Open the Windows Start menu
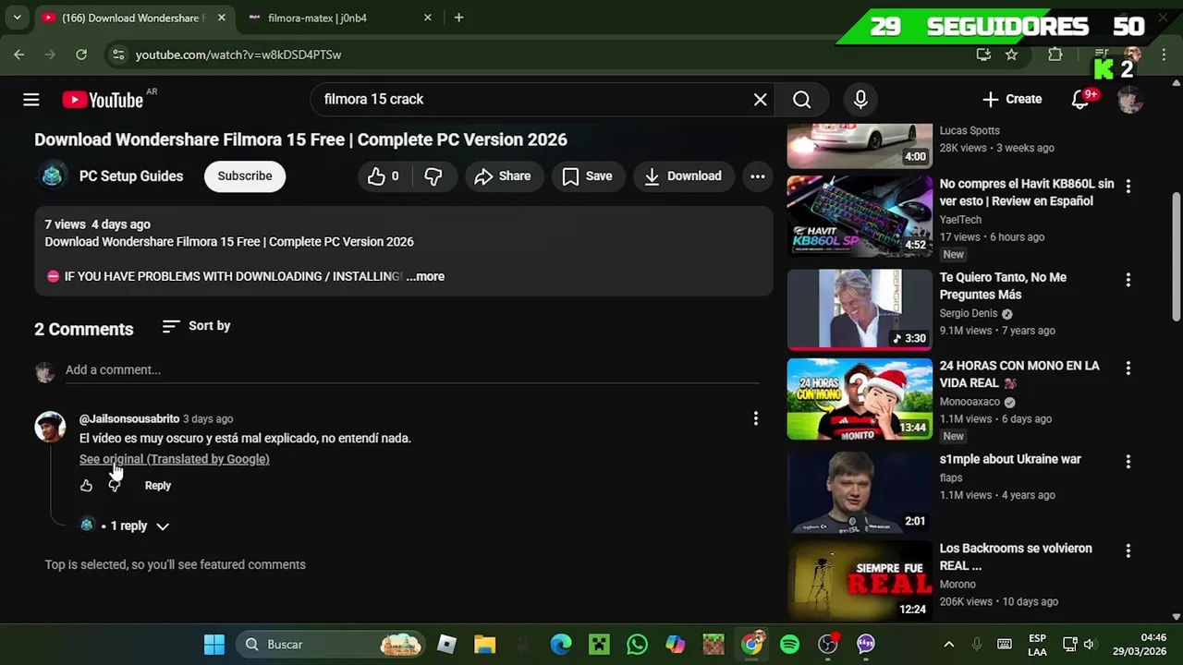Screen dimensions: 1183x665 click(214, 644)
